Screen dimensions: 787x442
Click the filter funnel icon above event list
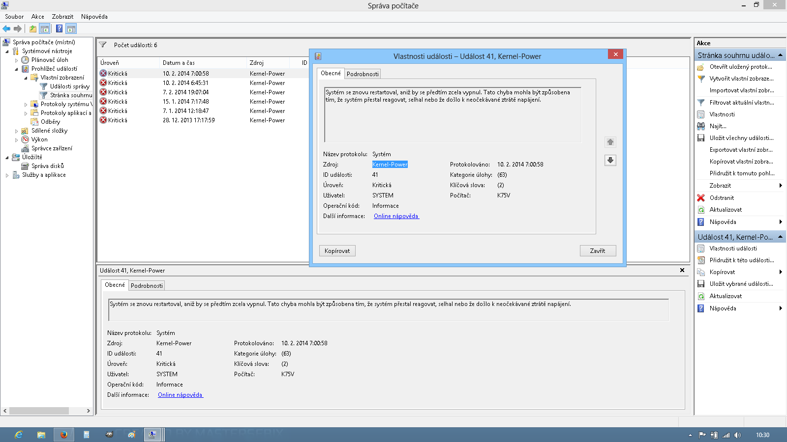coord(103,45)
